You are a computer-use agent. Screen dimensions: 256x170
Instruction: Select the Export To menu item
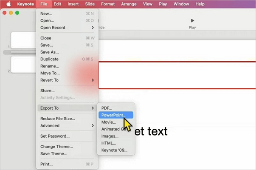pos(67,108)
